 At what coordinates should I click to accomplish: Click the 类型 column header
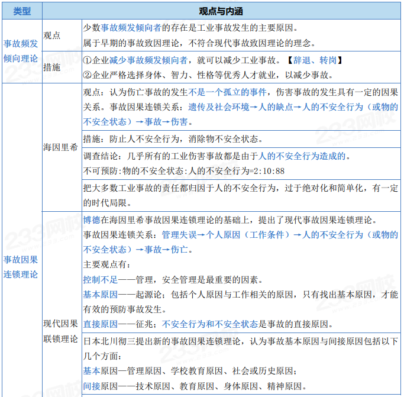pyautogui.click(x=22, y=11)
